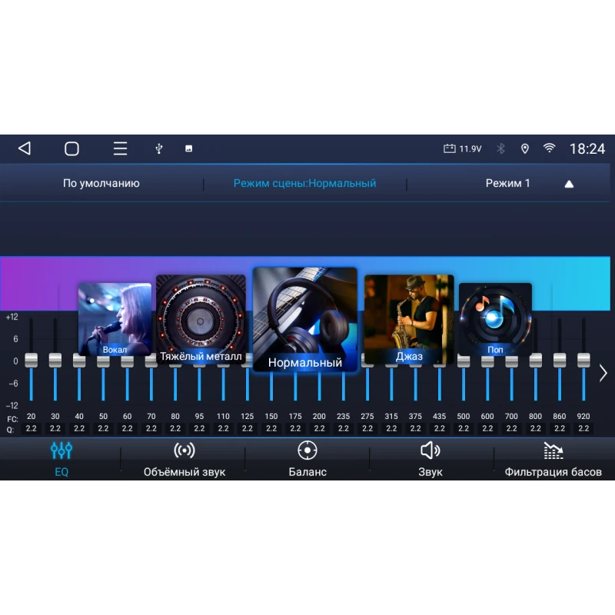Tap the bass filter graph icon
The width and height of the screenshot is (615, 615).
(x=553, y=450)
